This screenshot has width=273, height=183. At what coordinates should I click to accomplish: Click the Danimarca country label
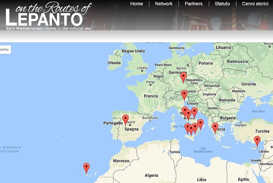[x=177, y=48]
